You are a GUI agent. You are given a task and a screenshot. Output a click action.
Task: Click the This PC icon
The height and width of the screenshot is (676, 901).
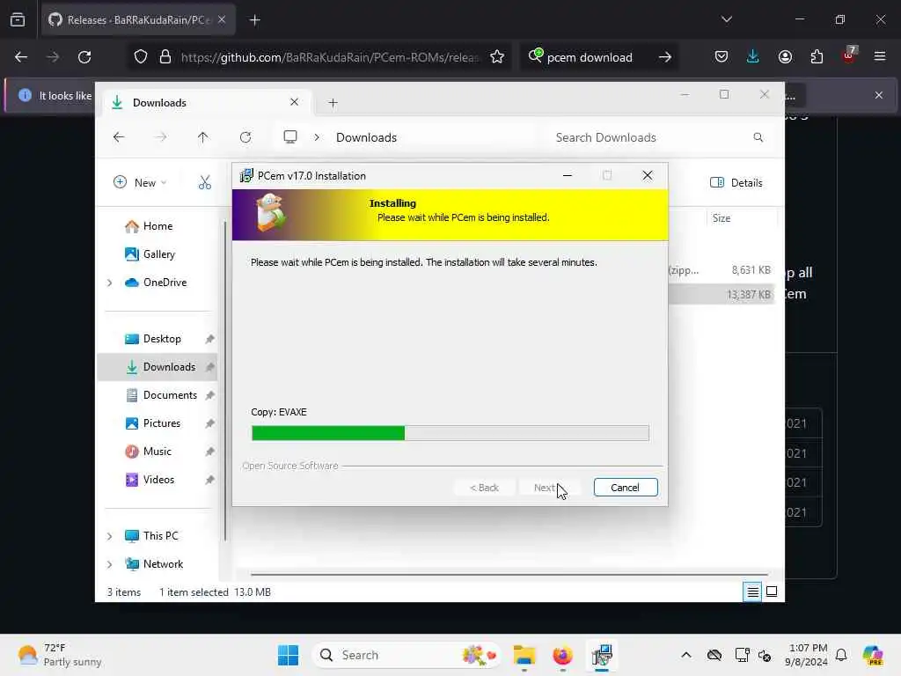[132, 536]
